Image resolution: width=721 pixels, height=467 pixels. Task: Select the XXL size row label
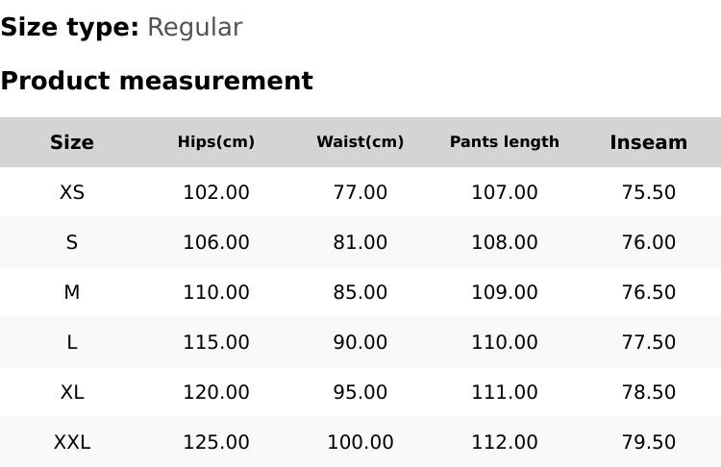tap(72, 442)
